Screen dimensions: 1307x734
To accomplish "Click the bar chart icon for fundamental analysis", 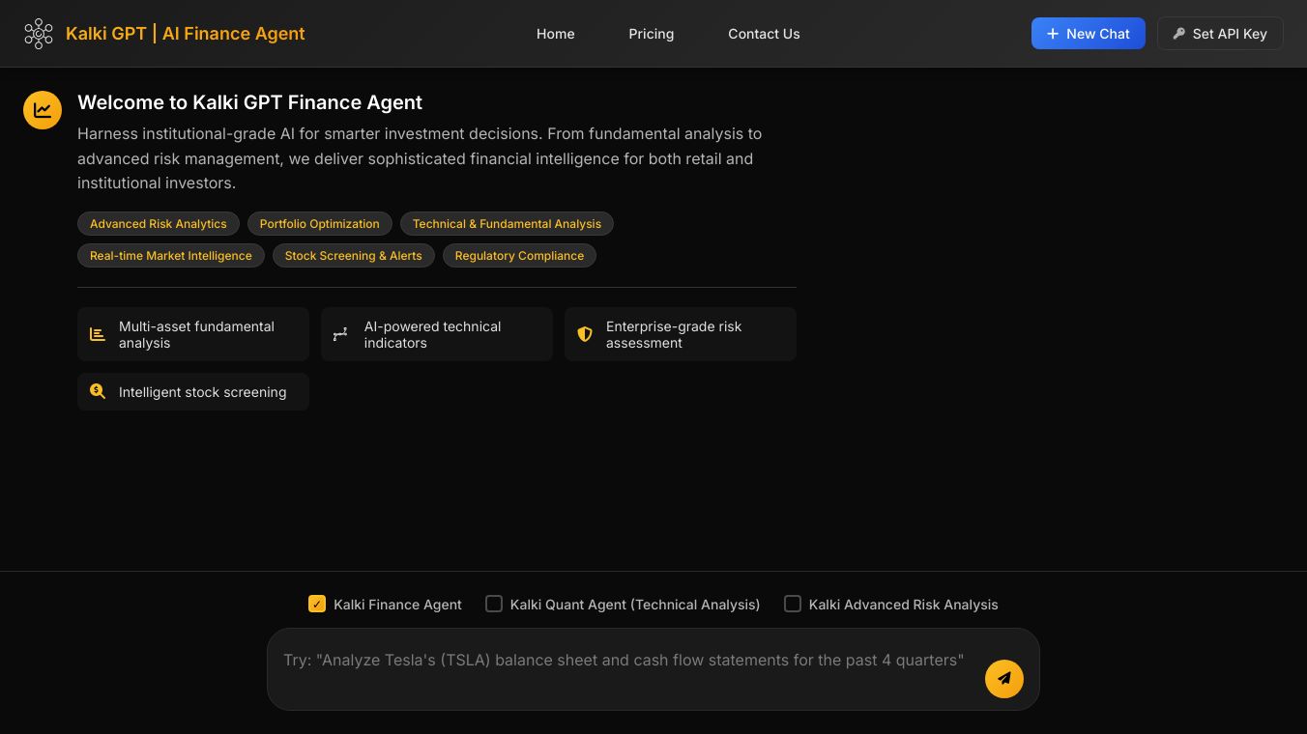I will click(98, 334).
